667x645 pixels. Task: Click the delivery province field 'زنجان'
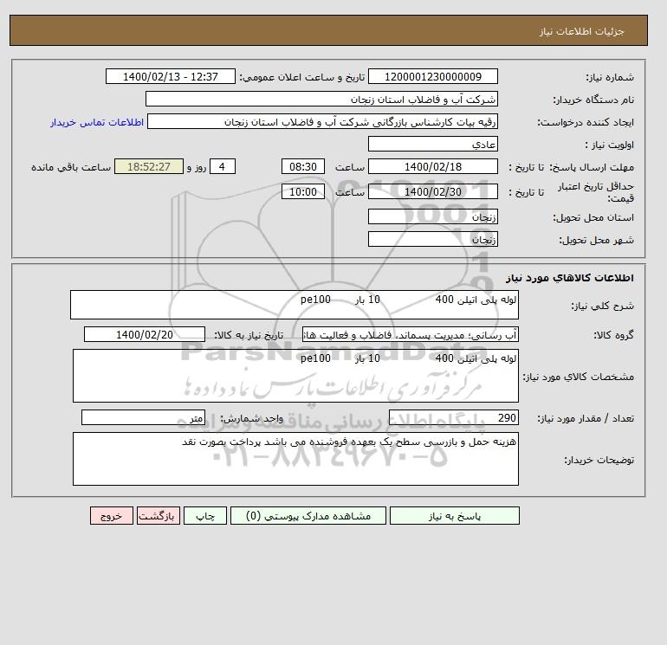click(432, 216)
